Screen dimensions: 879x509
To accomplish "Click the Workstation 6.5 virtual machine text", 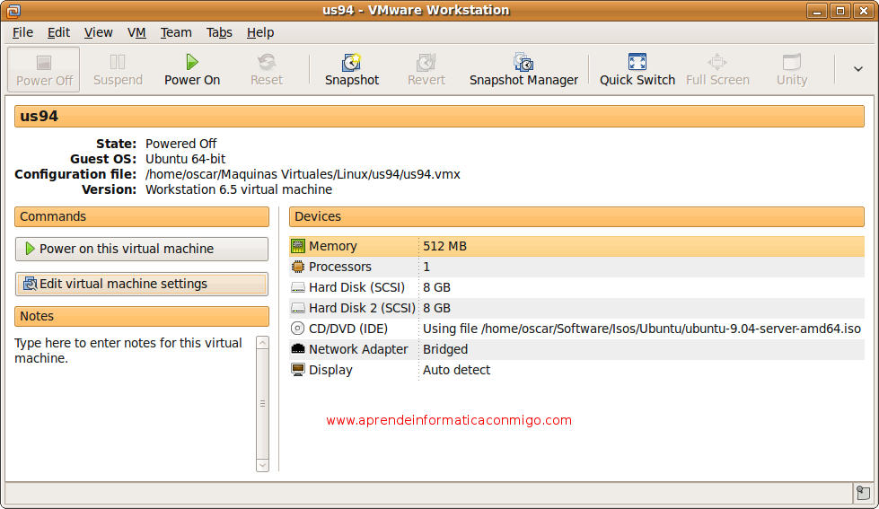I will pos(238,189).
